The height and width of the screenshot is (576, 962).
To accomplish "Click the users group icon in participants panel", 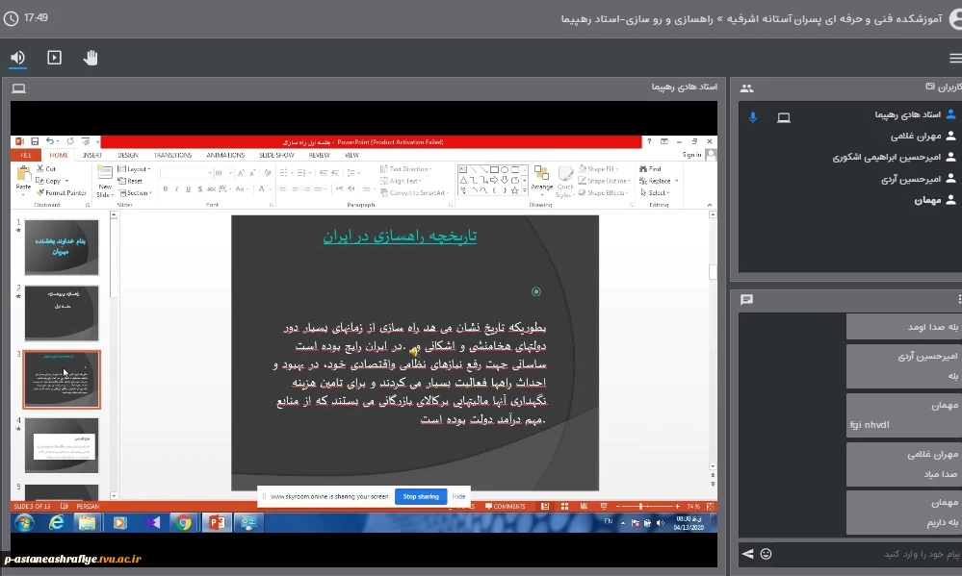I will (x=746, y=88).
